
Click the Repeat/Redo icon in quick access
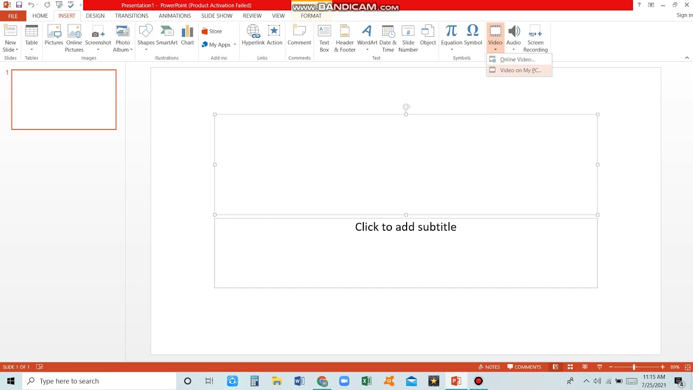click(47, 5)
